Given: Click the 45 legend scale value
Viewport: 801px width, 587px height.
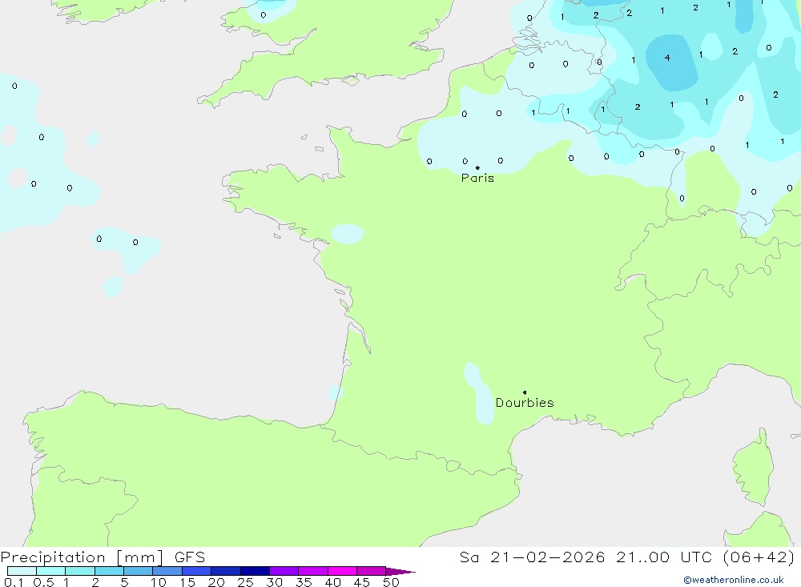Looking at the screenshot, I should click(x=362, y=582).
